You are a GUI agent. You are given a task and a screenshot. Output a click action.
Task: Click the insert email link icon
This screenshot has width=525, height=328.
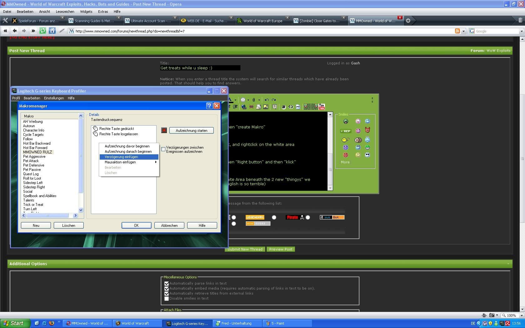click(x=258, y=107)
